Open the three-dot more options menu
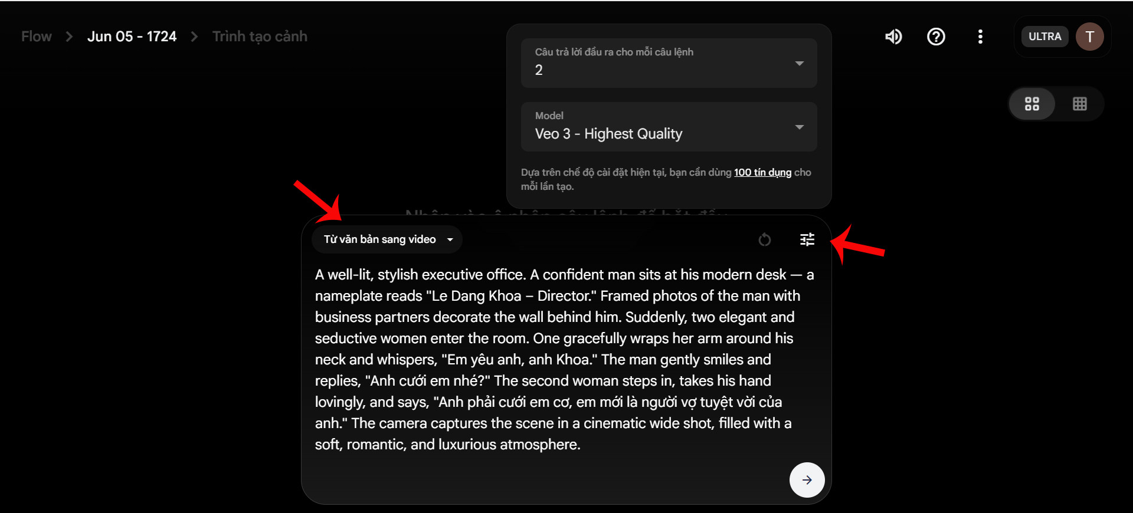Viewport: 1133px width, 513px height. 980,37
